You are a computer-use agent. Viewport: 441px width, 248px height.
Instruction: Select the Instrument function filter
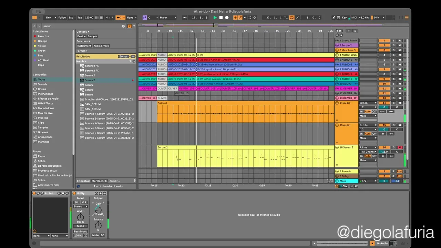coord(84,46)
